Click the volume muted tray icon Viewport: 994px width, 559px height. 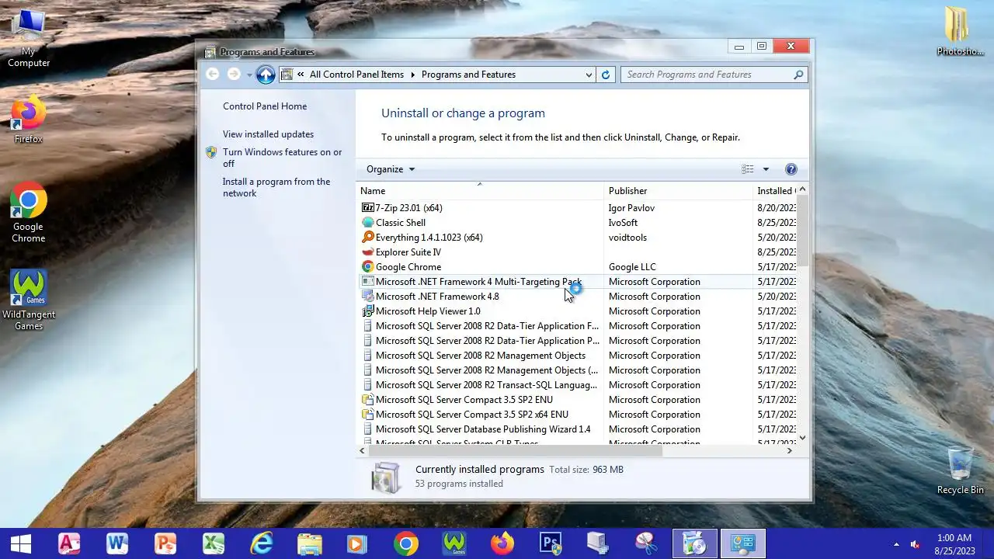pos(915,544)
